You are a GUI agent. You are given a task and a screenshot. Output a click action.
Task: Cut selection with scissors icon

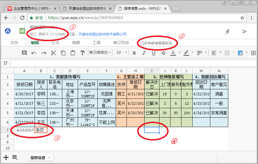coord(53,53)
